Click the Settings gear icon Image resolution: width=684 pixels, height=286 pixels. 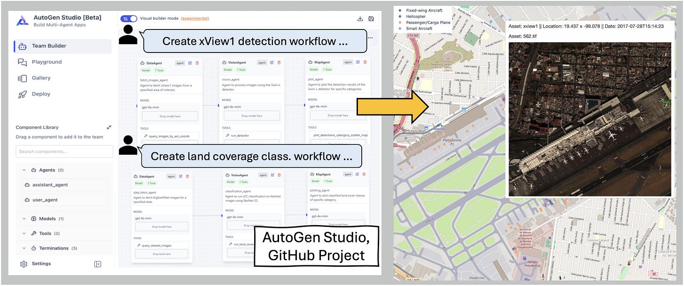23,264
